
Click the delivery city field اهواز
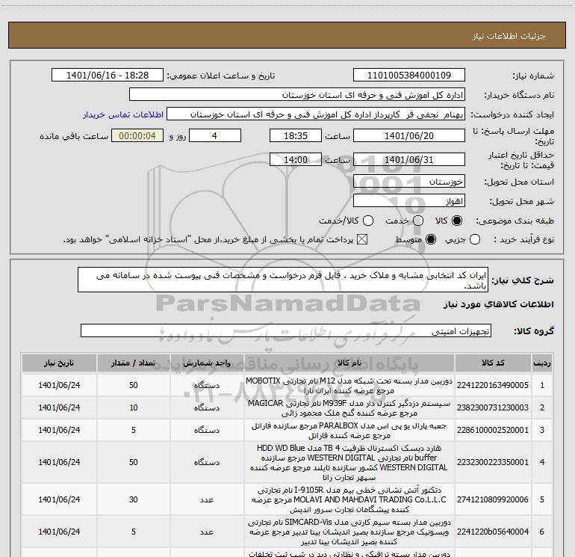[409, 200]
